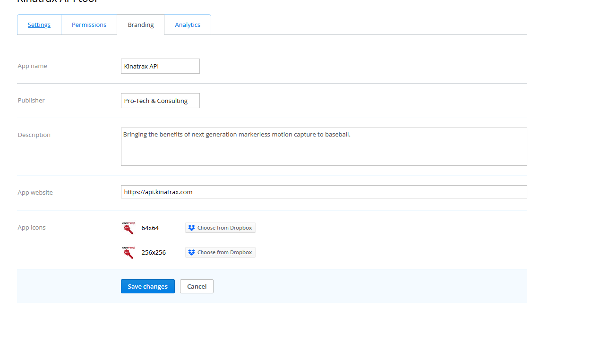This screenshot has height=351, width=592.
Task: Focus the App website URL field
Action: click(x=324, y=192)
